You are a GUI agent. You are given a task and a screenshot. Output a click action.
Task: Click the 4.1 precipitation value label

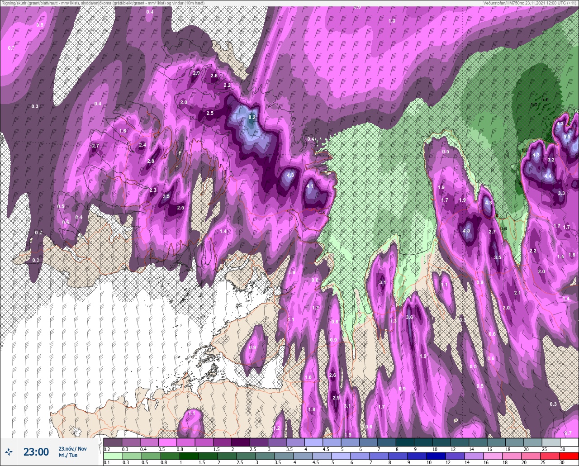310,186
